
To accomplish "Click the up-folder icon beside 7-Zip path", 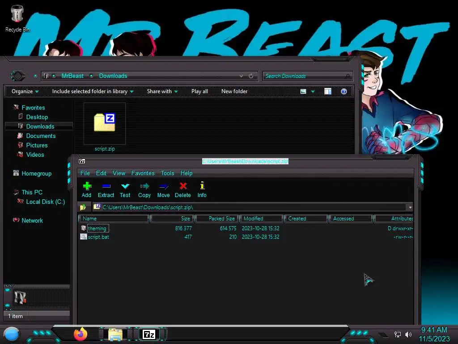I will pyautogui.click(x=83, y=207).
